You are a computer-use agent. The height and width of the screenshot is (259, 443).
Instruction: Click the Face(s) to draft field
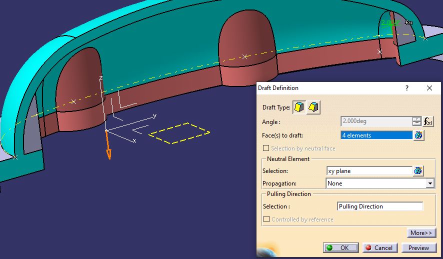[376, 135]
